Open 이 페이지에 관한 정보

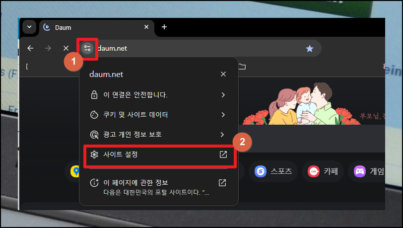(158, 187)
